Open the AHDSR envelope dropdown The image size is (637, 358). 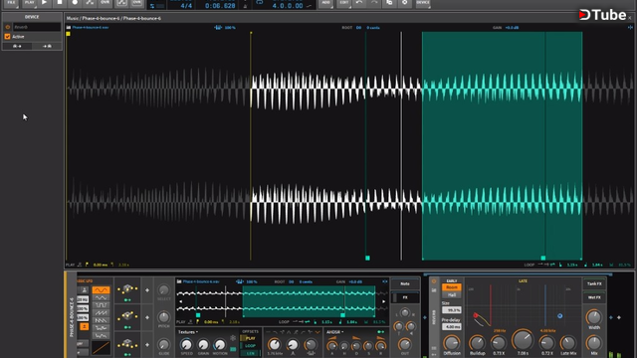tap(335, 332)
